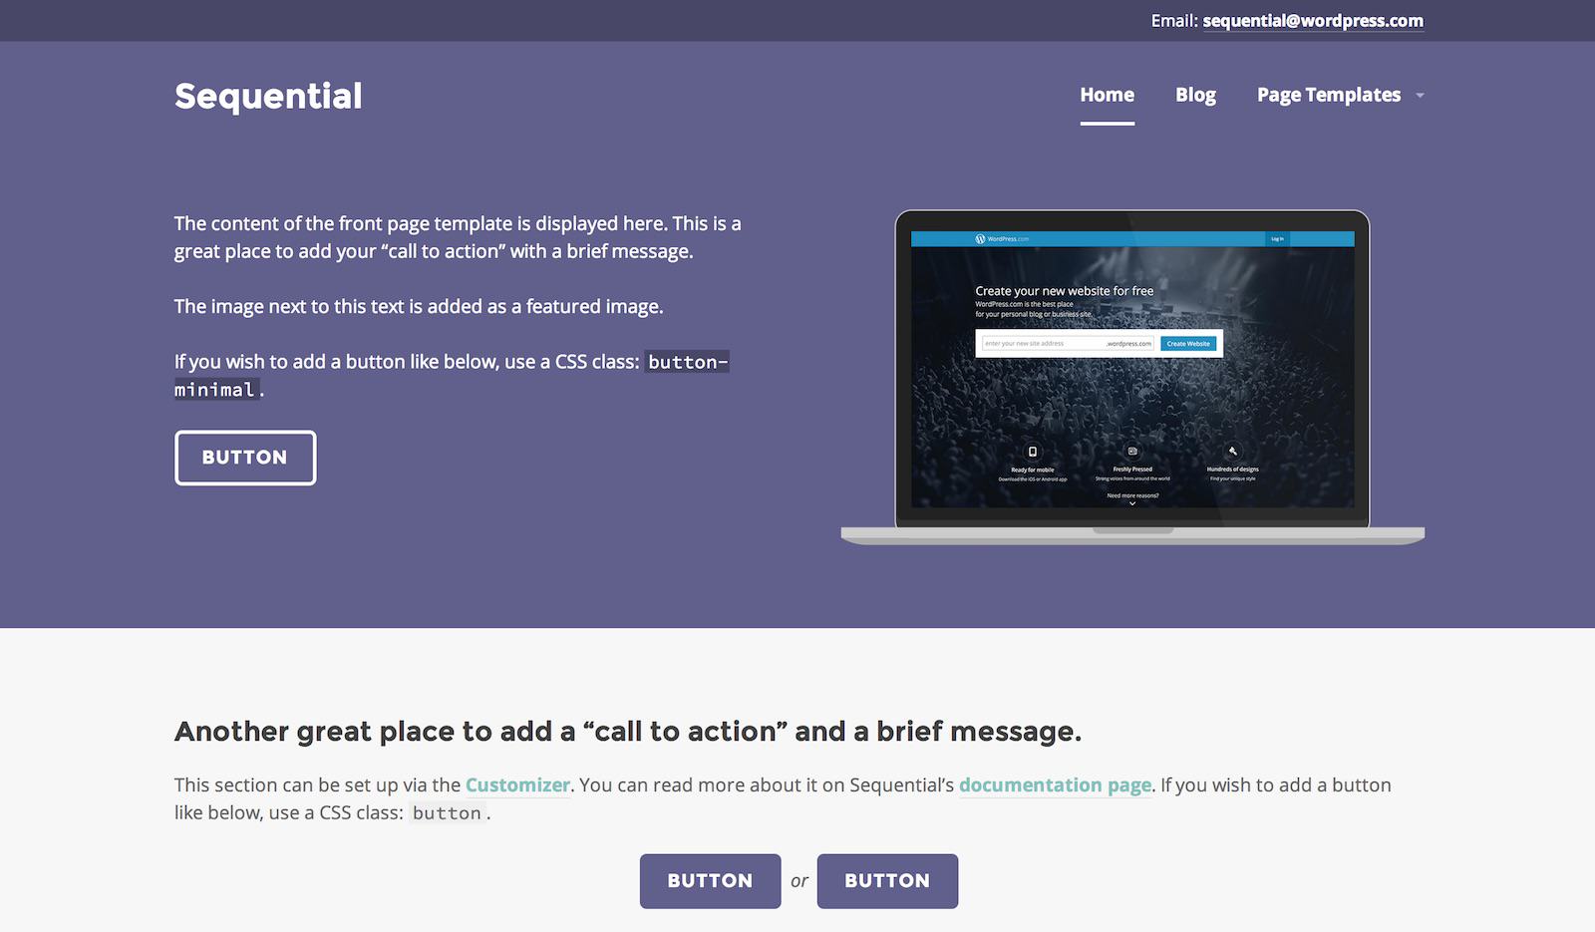Viewport: 1595px width, 932px height.
Task: Click the Ready for mobile phone icon
Action: pyautogui.click(x=1033, y=452)
